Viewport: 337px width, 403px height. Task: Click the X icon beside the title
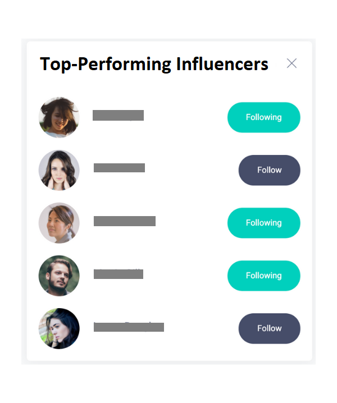point(292,63)
